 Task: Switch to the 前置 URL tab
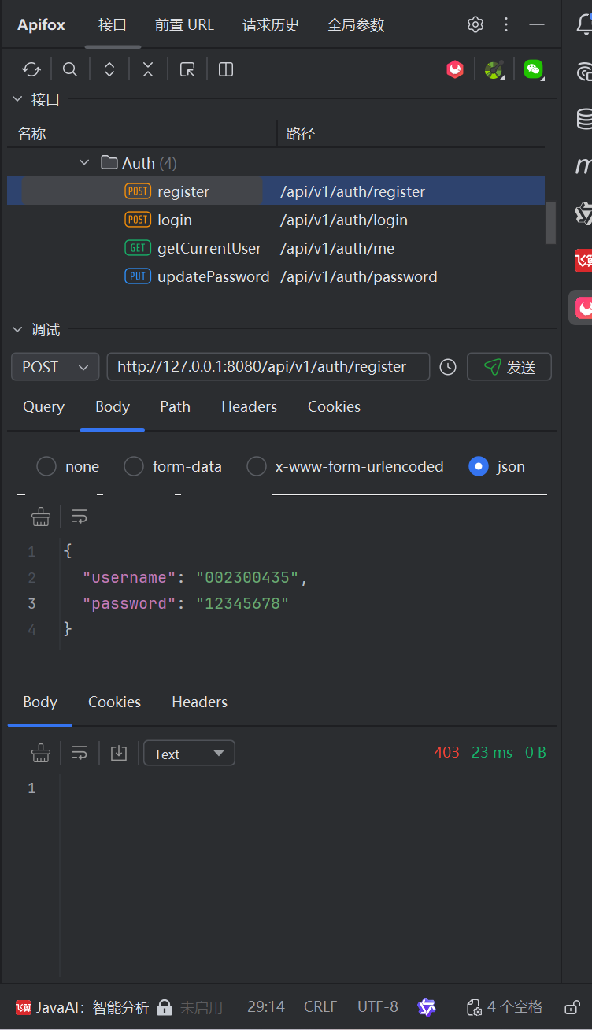click(184, 24)
